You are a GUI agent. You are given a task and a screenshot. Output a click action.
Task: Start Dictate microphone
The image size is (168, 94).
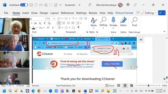point(113,23)
